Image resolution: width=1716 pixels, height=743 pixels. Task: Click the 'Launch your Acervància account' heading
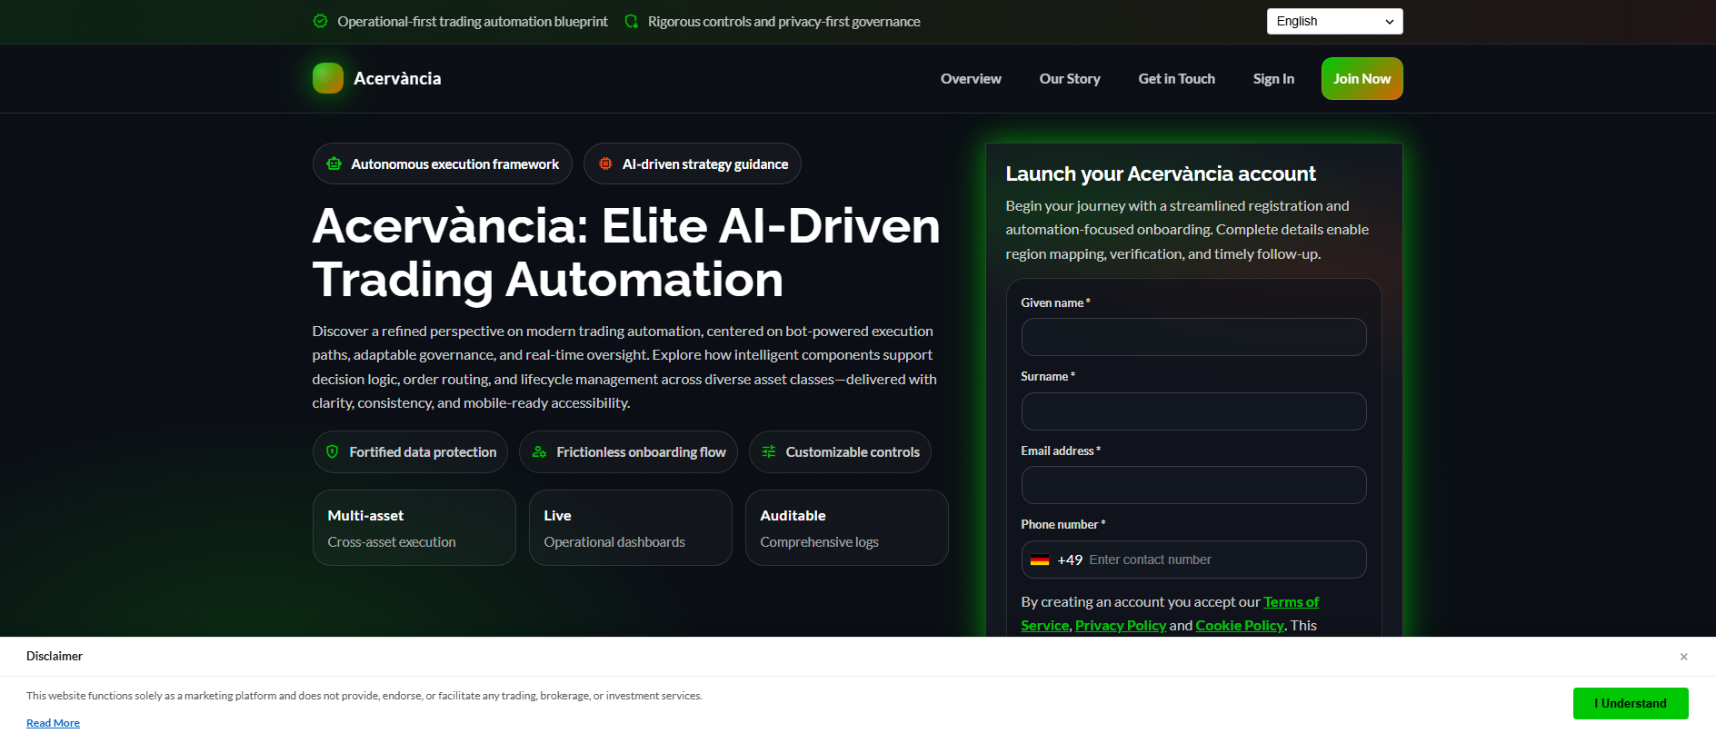point(1161,173)
